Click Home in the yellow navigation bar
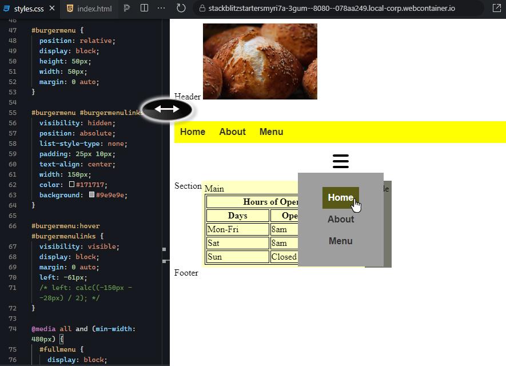The image size is (506, 366). pyautogui.click(x=193, y=132)
